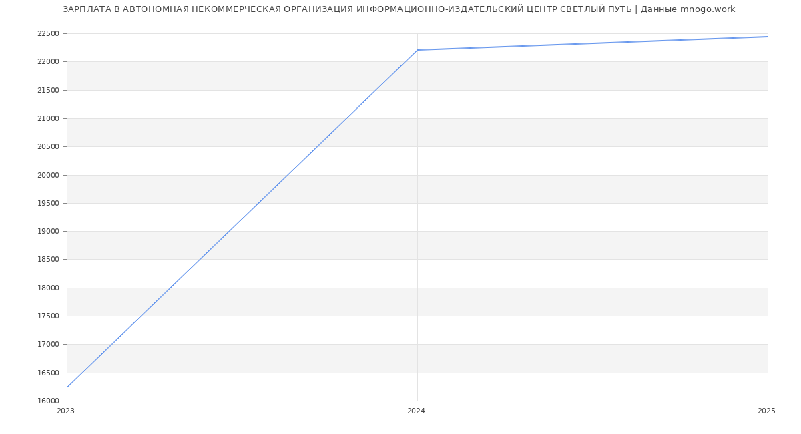Click the 17500 y-axis label
Viewport: 801px width, 434px height.
pyautogui.click(x=48, y=316)
